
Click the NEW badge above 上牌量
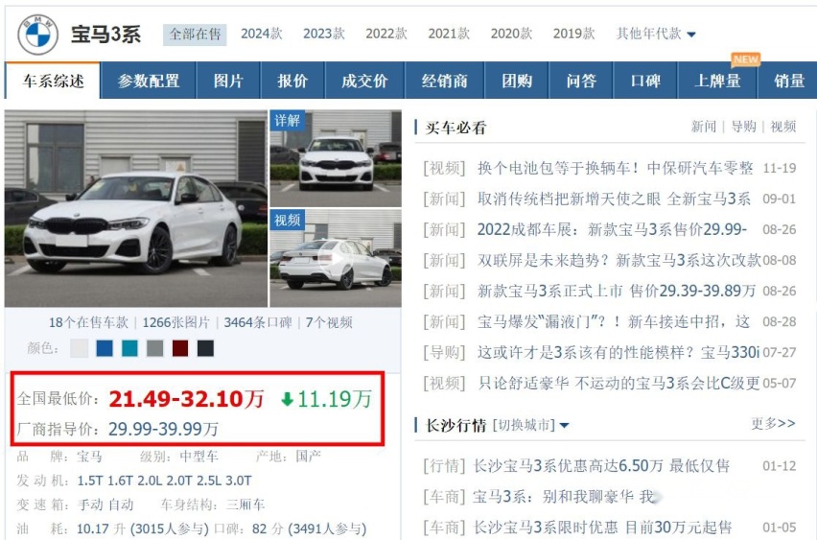[746, 59]
